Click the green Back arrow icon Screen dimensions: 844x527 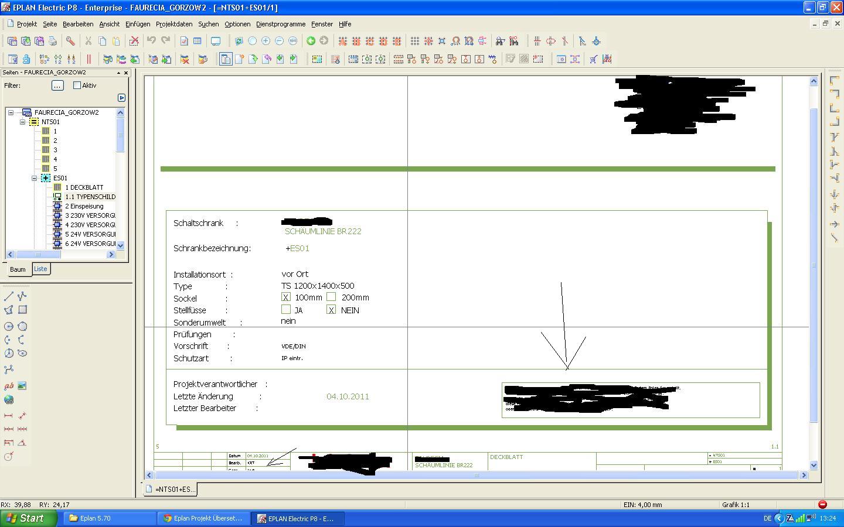point(311,41)
